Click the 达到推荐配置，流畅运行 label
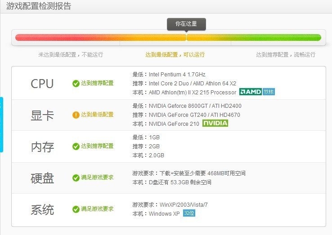Image resolution: width=332 pixels, height=235 pixels. pyautogui.click(x=286, y=55)
